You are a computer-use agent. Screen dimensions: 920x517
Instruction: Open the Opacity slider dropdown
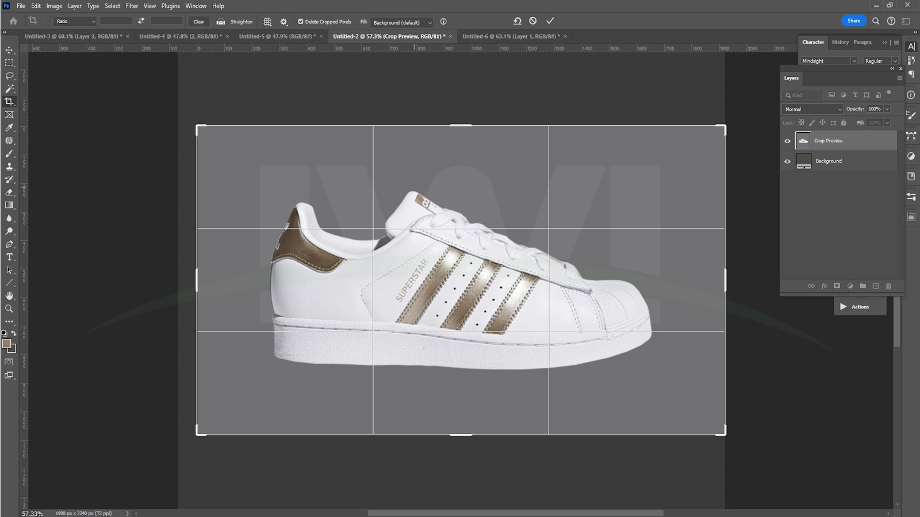point(887,109)
